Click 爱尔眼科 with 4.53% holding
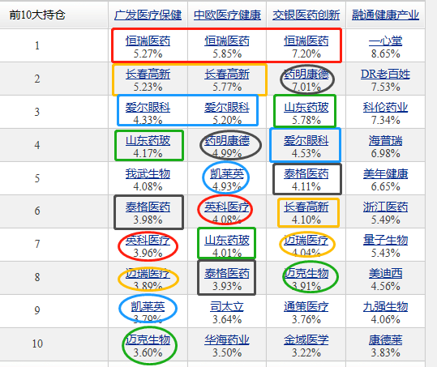Viewport: 437px width, 367px height. [x=306, y=141]
